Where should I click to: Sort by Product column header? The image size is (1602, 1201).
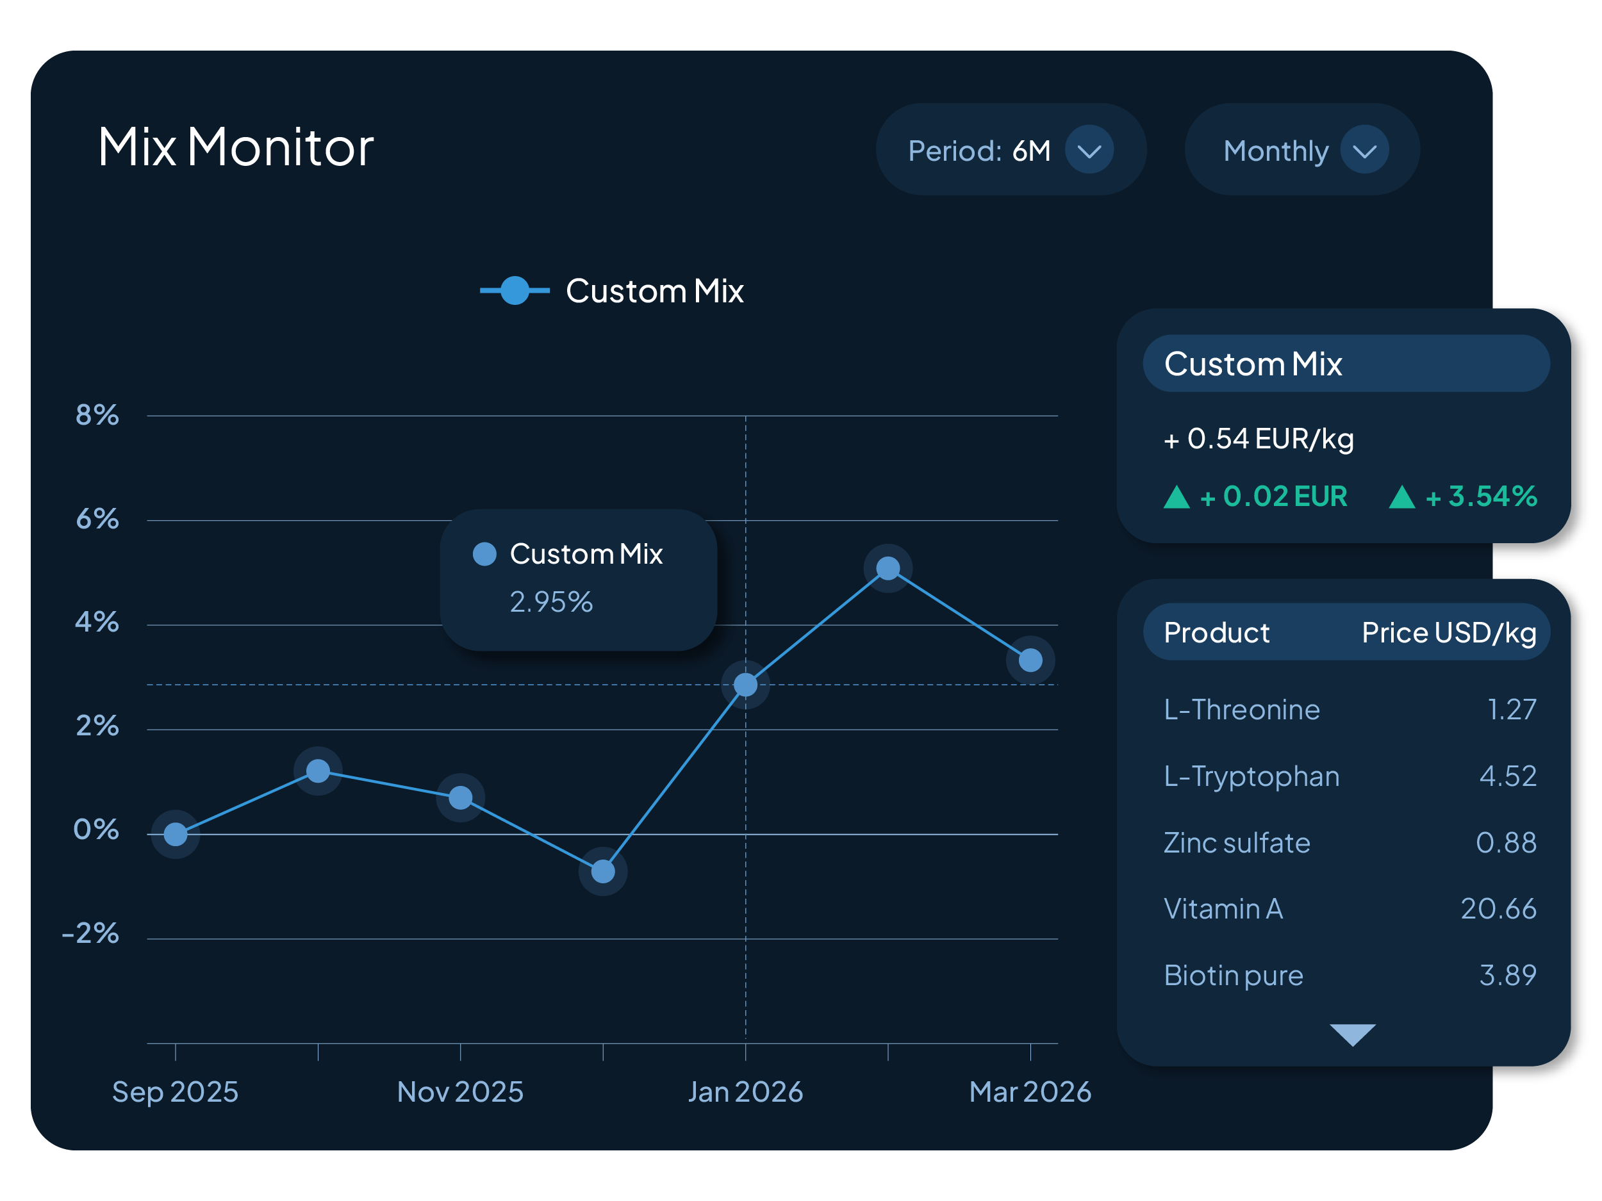pos(1216,633)
